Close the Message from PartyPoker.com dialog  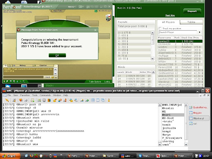[95, 30]
